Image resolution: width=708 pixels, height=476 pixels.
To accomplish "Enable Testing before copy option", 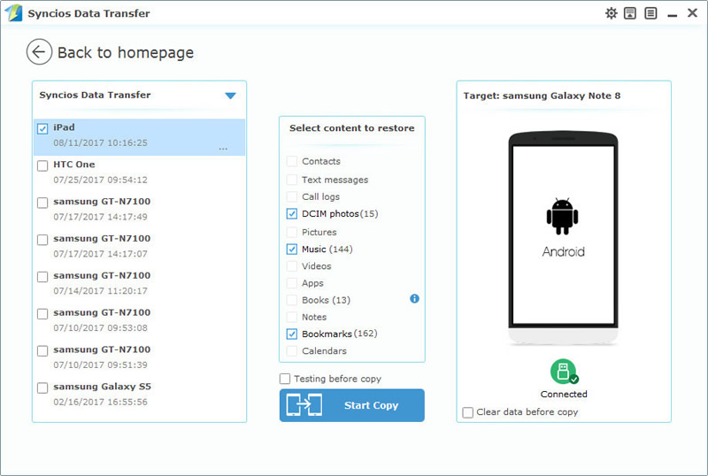I will tap(285, 379).
